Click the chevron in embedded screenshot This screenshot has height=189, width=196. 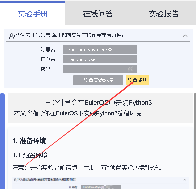pyautogui.click(x=185, y=180)
